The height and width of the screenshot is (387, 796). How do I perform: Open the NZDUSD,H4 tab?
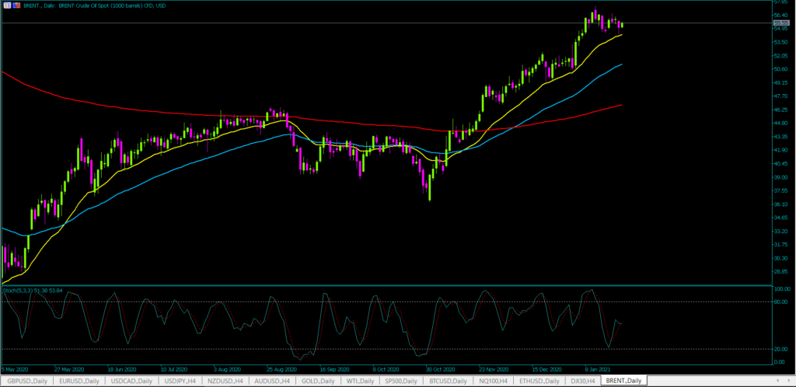coord(227,381)
